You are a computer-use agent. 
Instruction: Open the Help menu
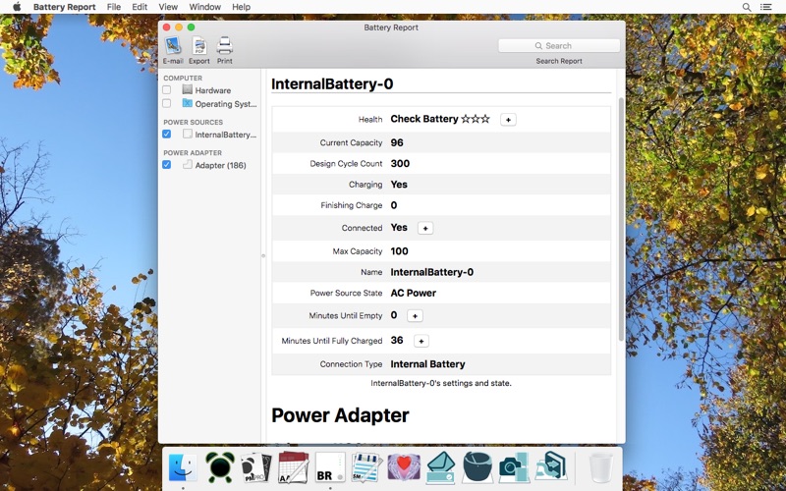[x=241, y=7]
